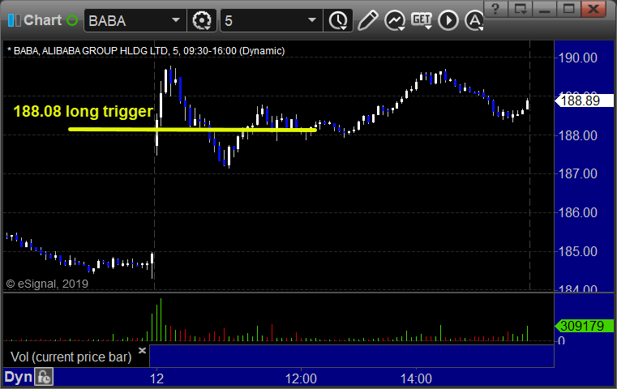This screenshot has height=389, width=617.
Task: Toggle the lock icon next to Dyn
Action: 44,377
